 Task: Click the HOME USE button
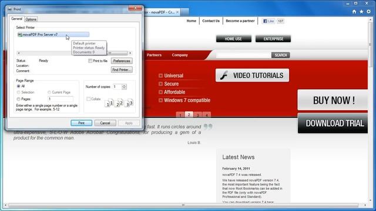tap(234, 39)
